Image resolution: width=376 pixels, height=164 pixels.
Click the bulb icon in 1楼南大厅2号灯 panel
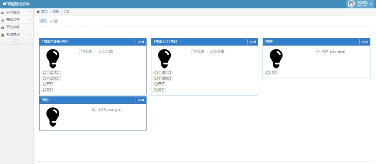coord(164,59)
